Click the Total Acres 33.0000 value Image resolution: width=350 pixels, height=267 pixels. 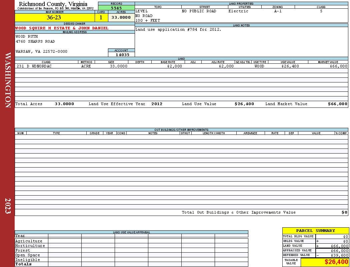click(x=64, y=104)
